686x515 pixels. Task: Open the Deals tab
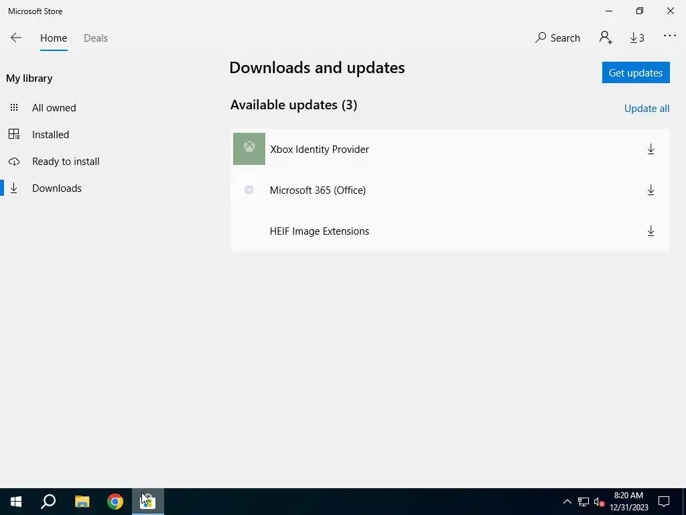[96, 38]
